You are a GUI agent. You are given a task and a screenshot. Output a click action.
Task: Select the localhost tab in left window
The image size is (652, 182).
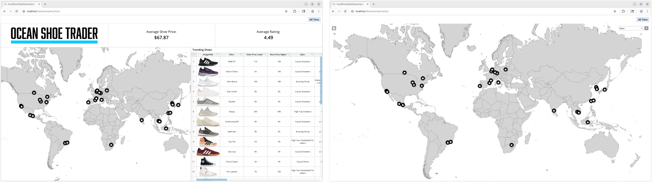tap(22, 4)
